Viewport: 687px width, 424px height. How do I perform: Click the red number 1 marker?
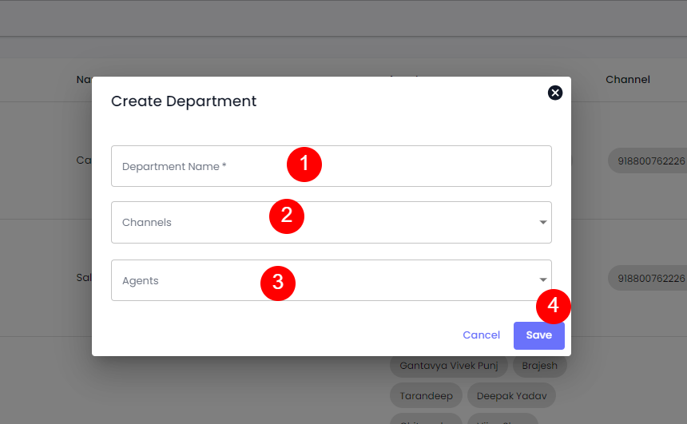[304, 164]
